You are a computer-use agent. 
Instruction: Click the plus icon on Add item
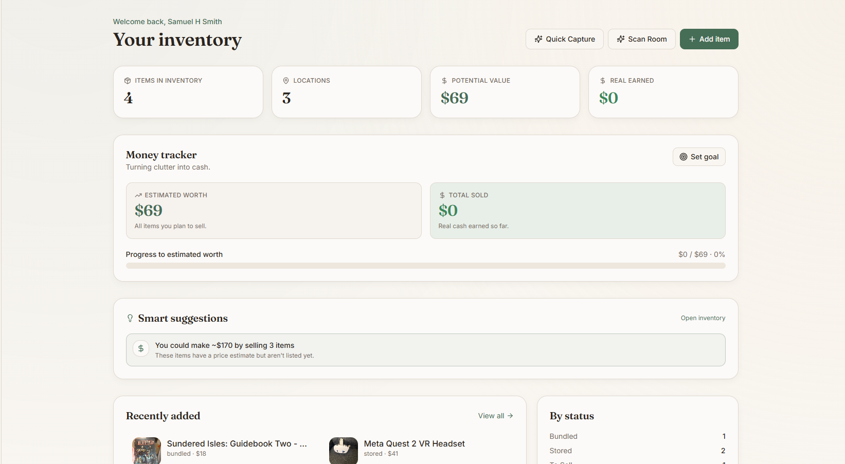[x=692, y=39]
